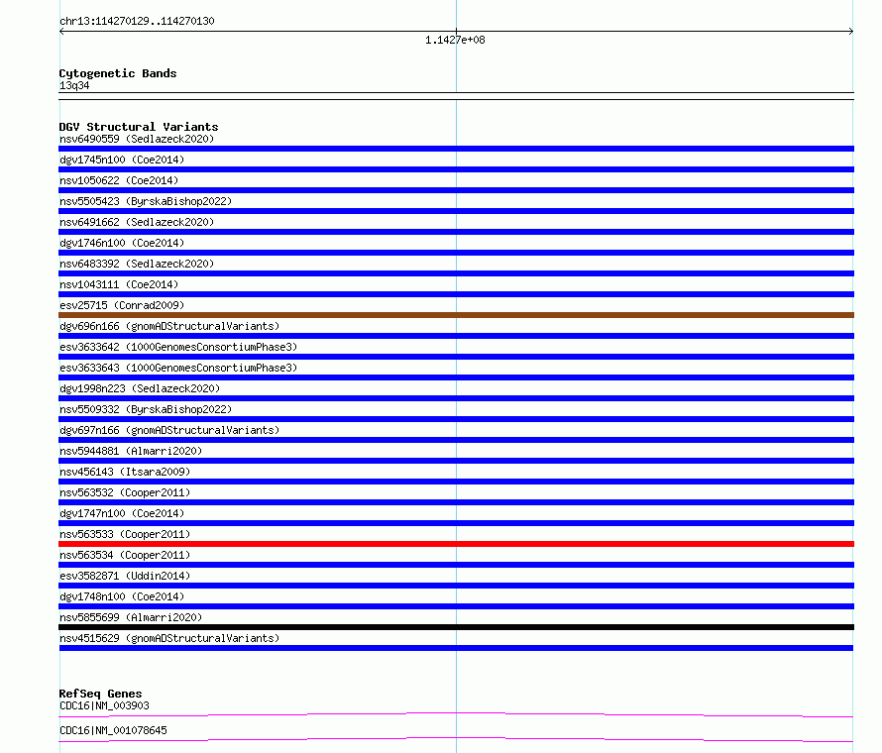Image resolution: width=882 pixels, height=753 pixels.
Task: Select the blue nsv4515629 variant bar
Action: [x=456, y=648]
